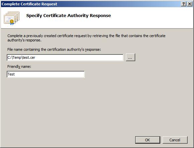Click the 'Friendly name:' label
Screen dimensions: 194x148
pos(19,66)
